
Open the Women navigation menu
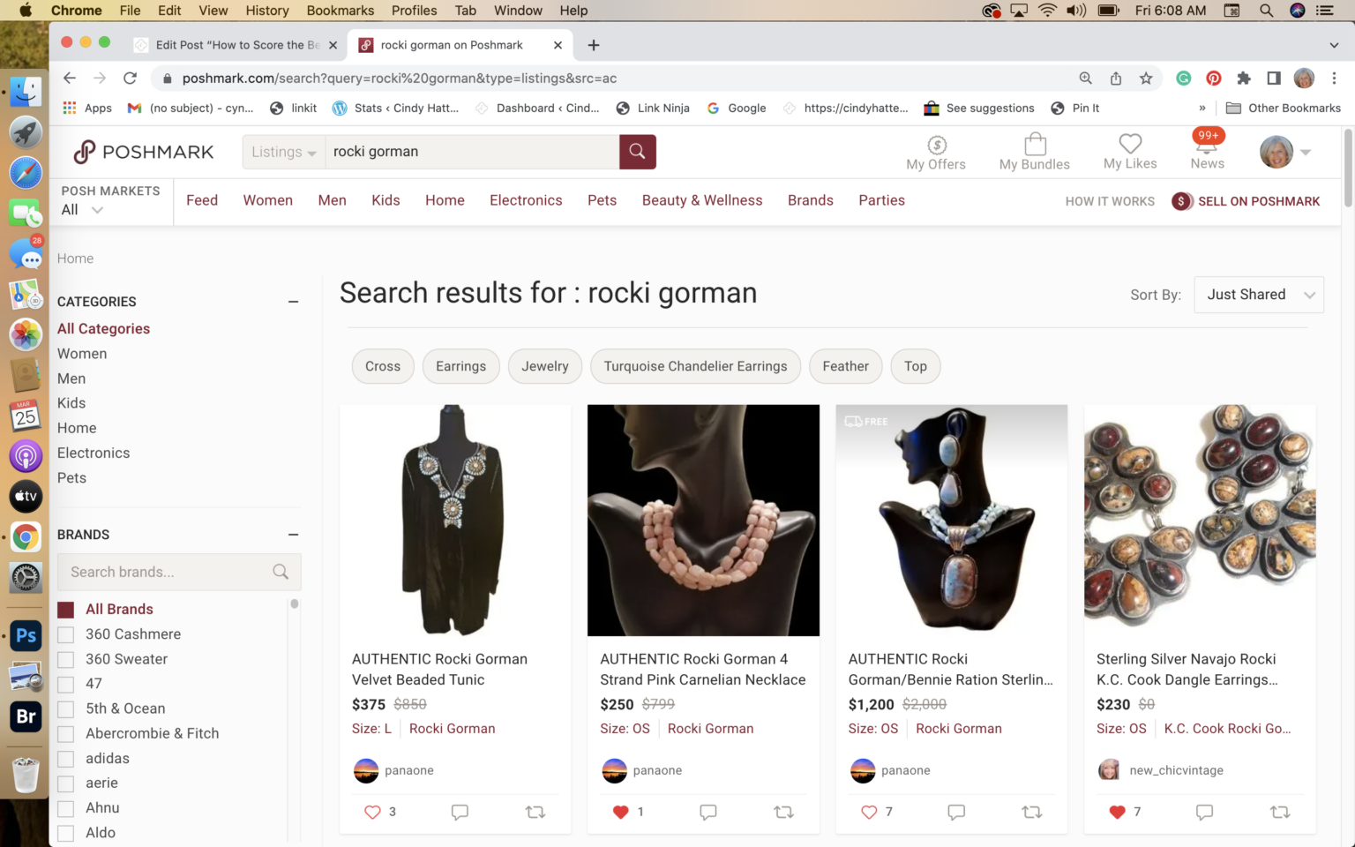[267, 200]
